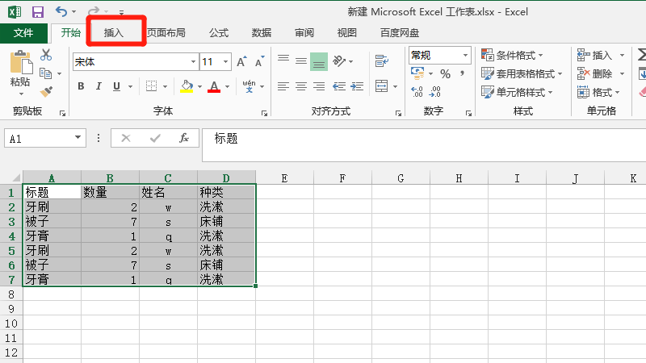The image size is (646, 363).
Task: Click the 条件格式 button
Action: pyautogui.click(x=515, y=55)
